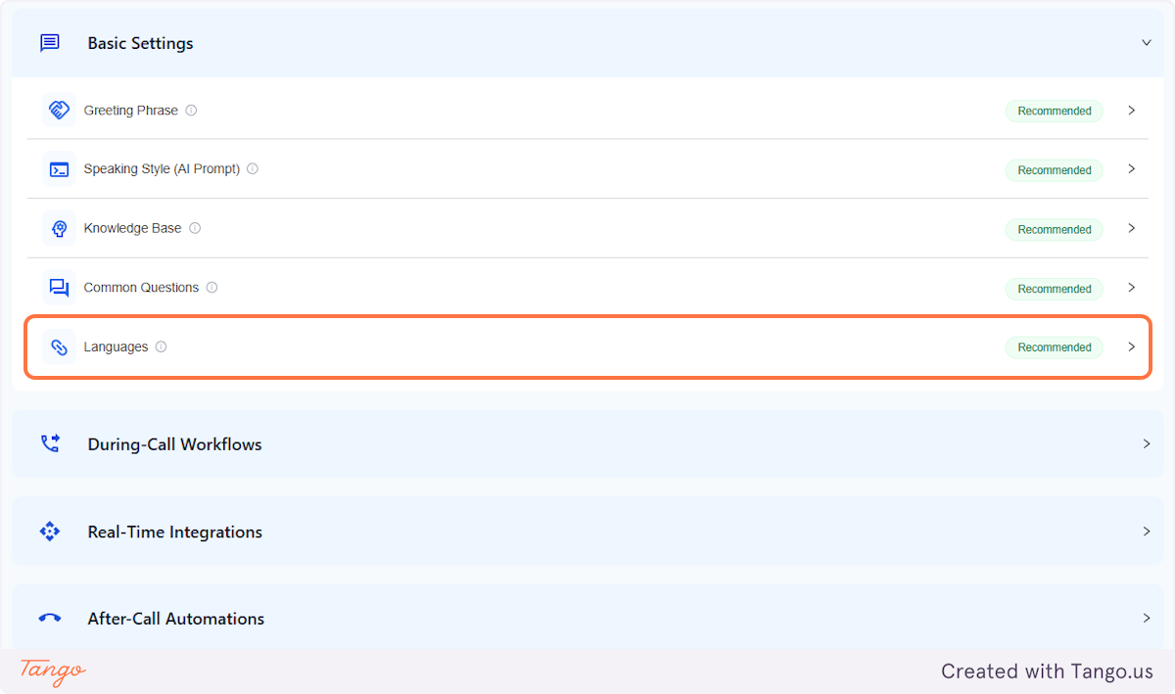The width and height of the screenshot is (1175, 694).
Task: Click the Recommended badge on Languages
Action: point(1054,346)
